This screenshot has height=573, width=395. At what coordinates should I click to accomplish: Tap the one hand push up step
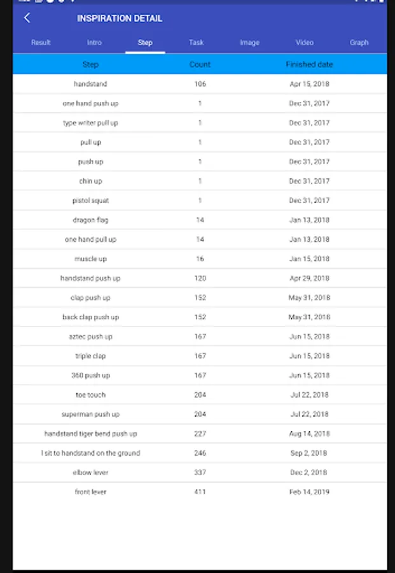[x=90, y=103]
